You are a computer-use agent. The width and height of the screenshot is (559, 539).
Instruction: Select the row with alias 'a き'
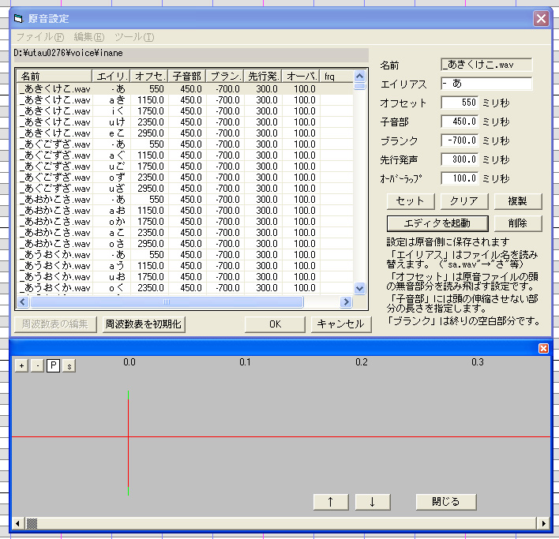185,100
